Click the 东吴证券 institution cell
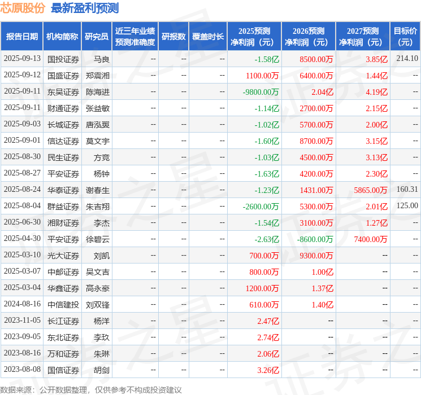 point(63,91)
